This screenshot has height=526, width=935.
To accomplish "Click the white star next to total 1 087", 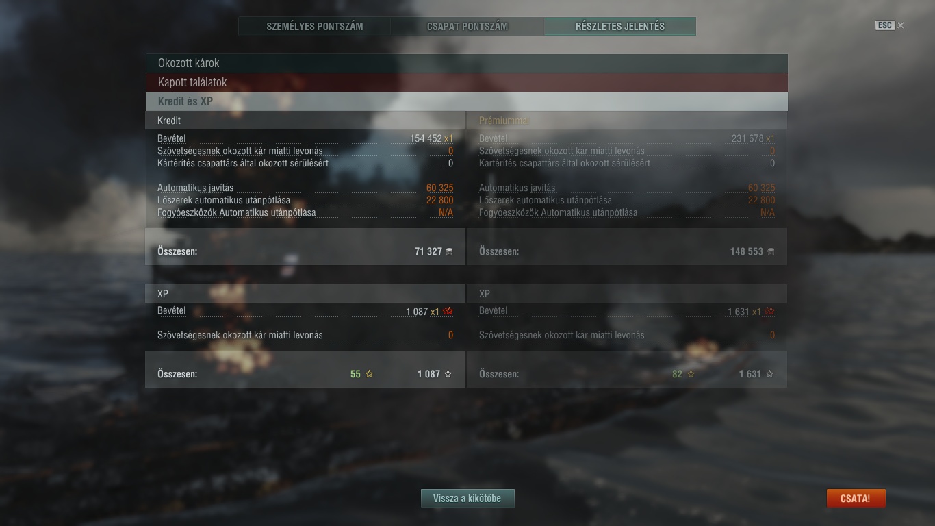I will pyautogui.click(x=448, y=374).
